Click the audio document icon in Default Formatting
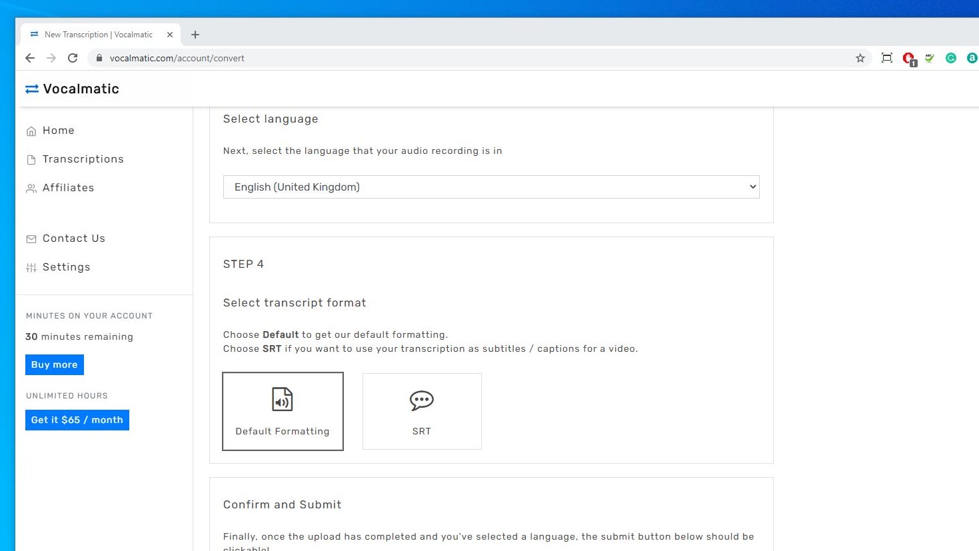The width and height of the screenshot is (979, 551). 283,400
